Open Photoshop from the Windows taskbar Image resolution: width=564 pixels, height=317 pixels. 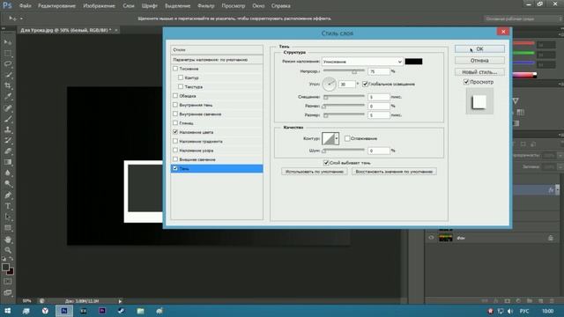point(64,311)
